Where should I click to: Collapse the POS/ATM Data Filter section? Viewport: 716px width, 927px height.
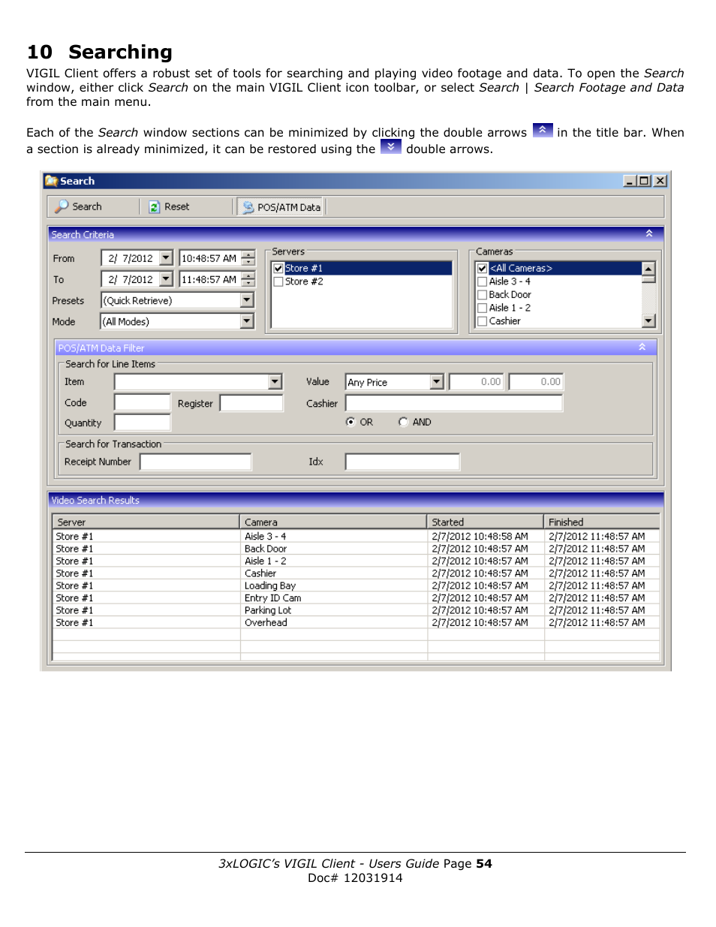point(642,347)
